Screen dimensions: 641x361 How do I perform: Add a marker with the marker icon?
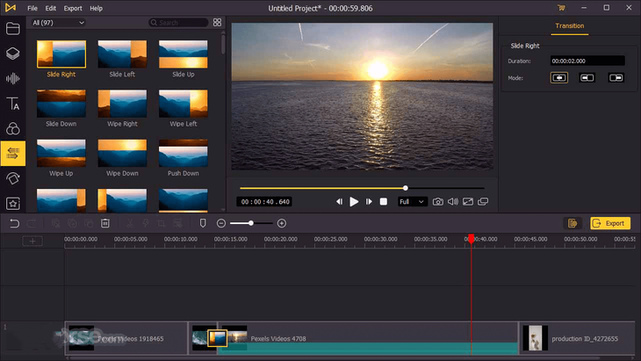coord(203,223)
